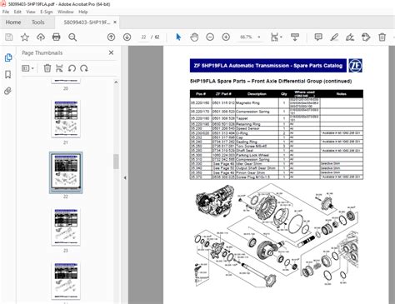Delete page using toolbar trash icon
The height and width of the screenshot is (304, 395).
coord(382,37)
